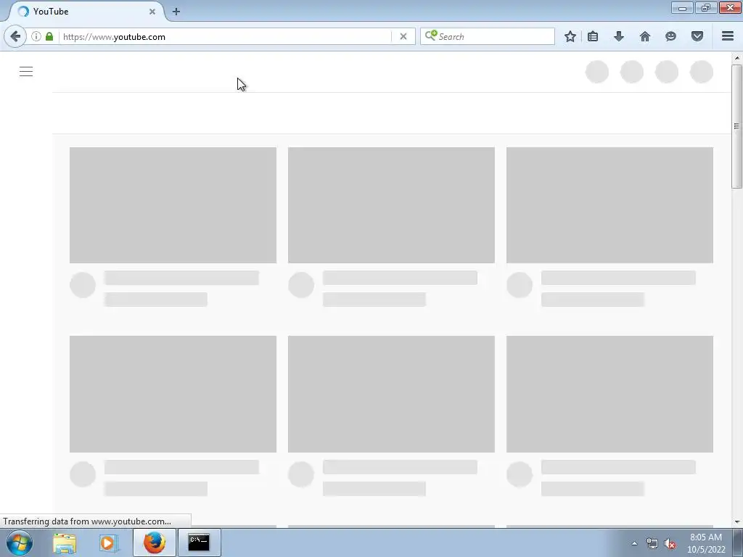The width and height of the screenshot is (743, 557).
Task: Click second-row left video thumbnail placeholder
Action: tap(173, 394)
